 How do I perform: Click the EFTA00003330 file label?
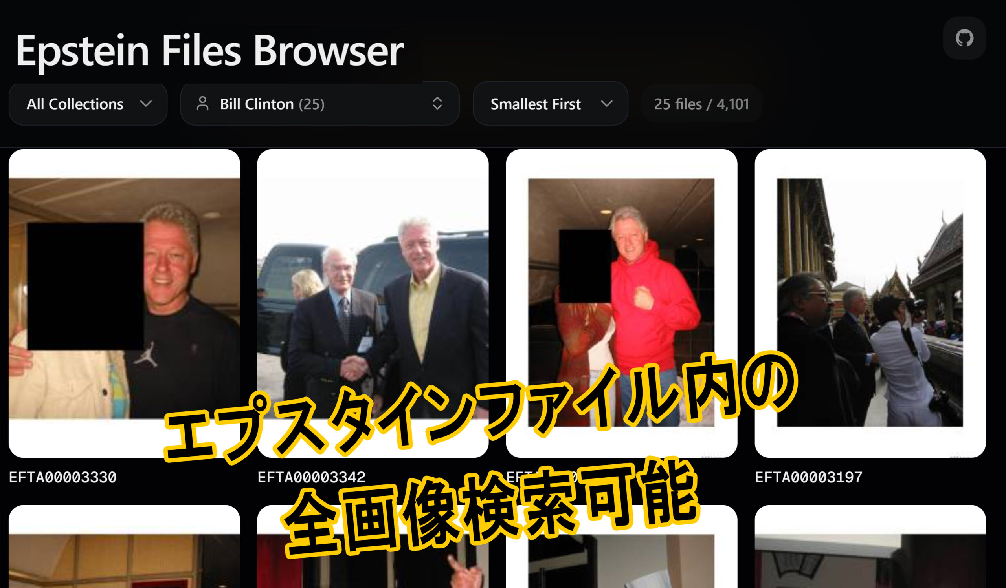pos(62,477)
